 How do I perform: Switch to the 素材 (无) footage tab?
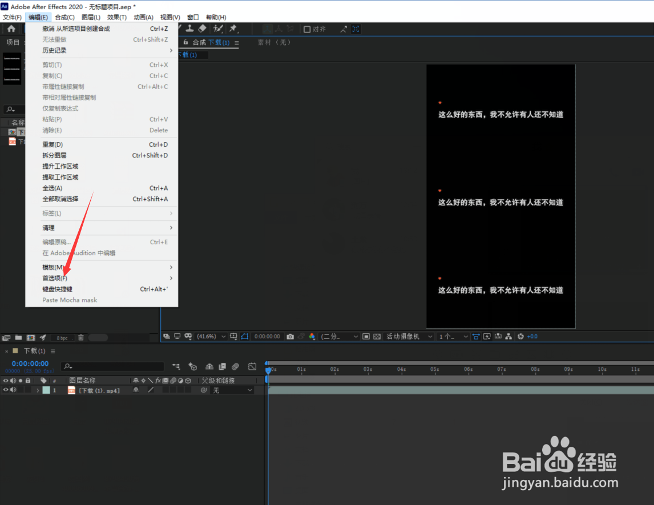click(x=274, y=43)
